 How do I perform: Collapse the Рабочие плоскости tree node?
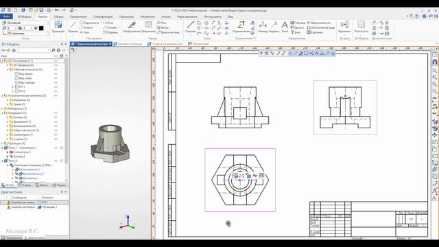click(8, 69)
